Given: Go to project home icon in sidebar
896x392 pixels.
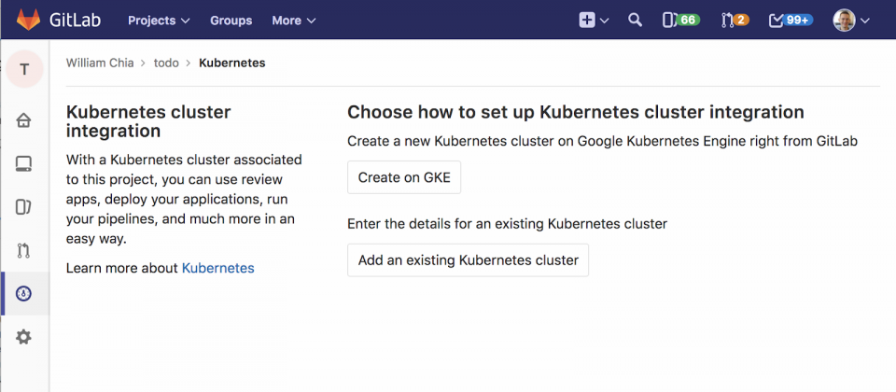Looking at the screenshot, I should tap(23, 121).
